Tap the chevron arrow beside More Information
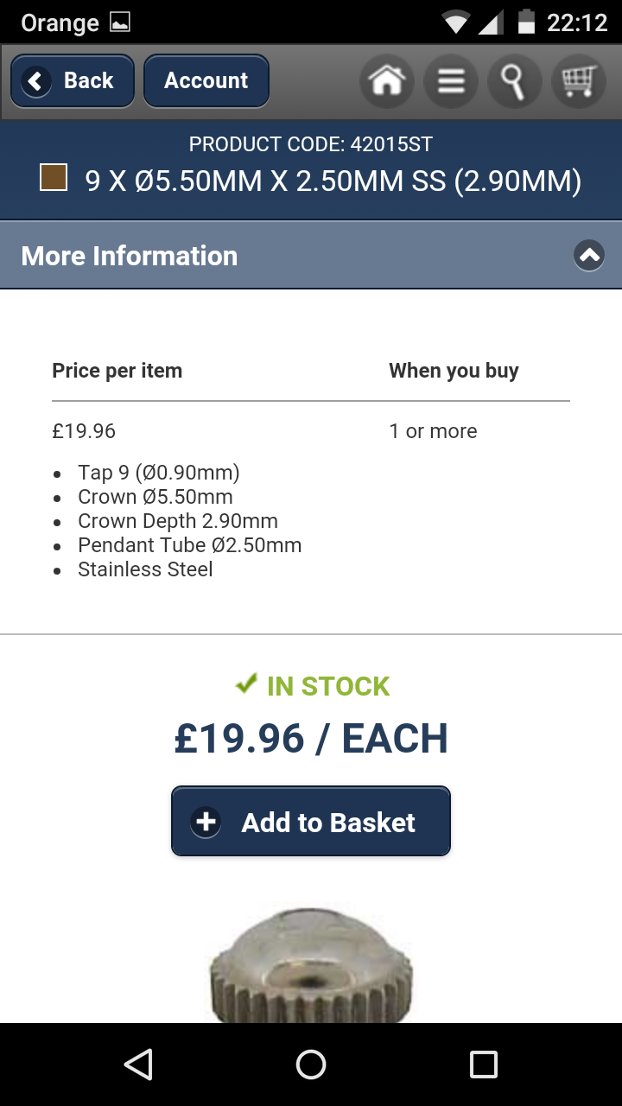Viewport: 622px width, 1106px height. pyautogui.click(x=589, y=255)
